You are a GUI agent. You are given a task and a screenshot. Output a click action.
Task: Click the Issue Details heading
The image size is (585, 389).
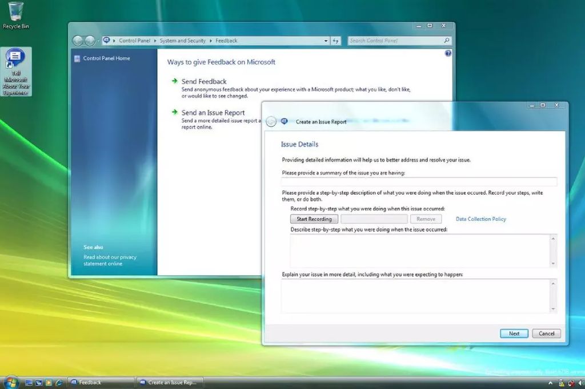[x=299, y=144]
